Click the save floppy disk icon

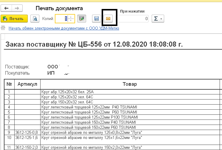pos(97,19)
